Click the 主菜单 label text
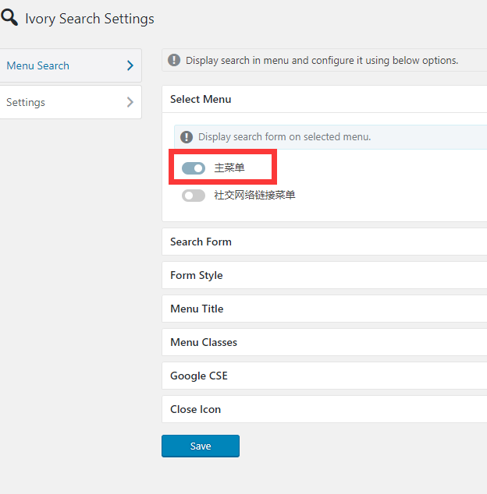This screenshot has width=487, height=494. pyautogui.click(x=229, y=168)
